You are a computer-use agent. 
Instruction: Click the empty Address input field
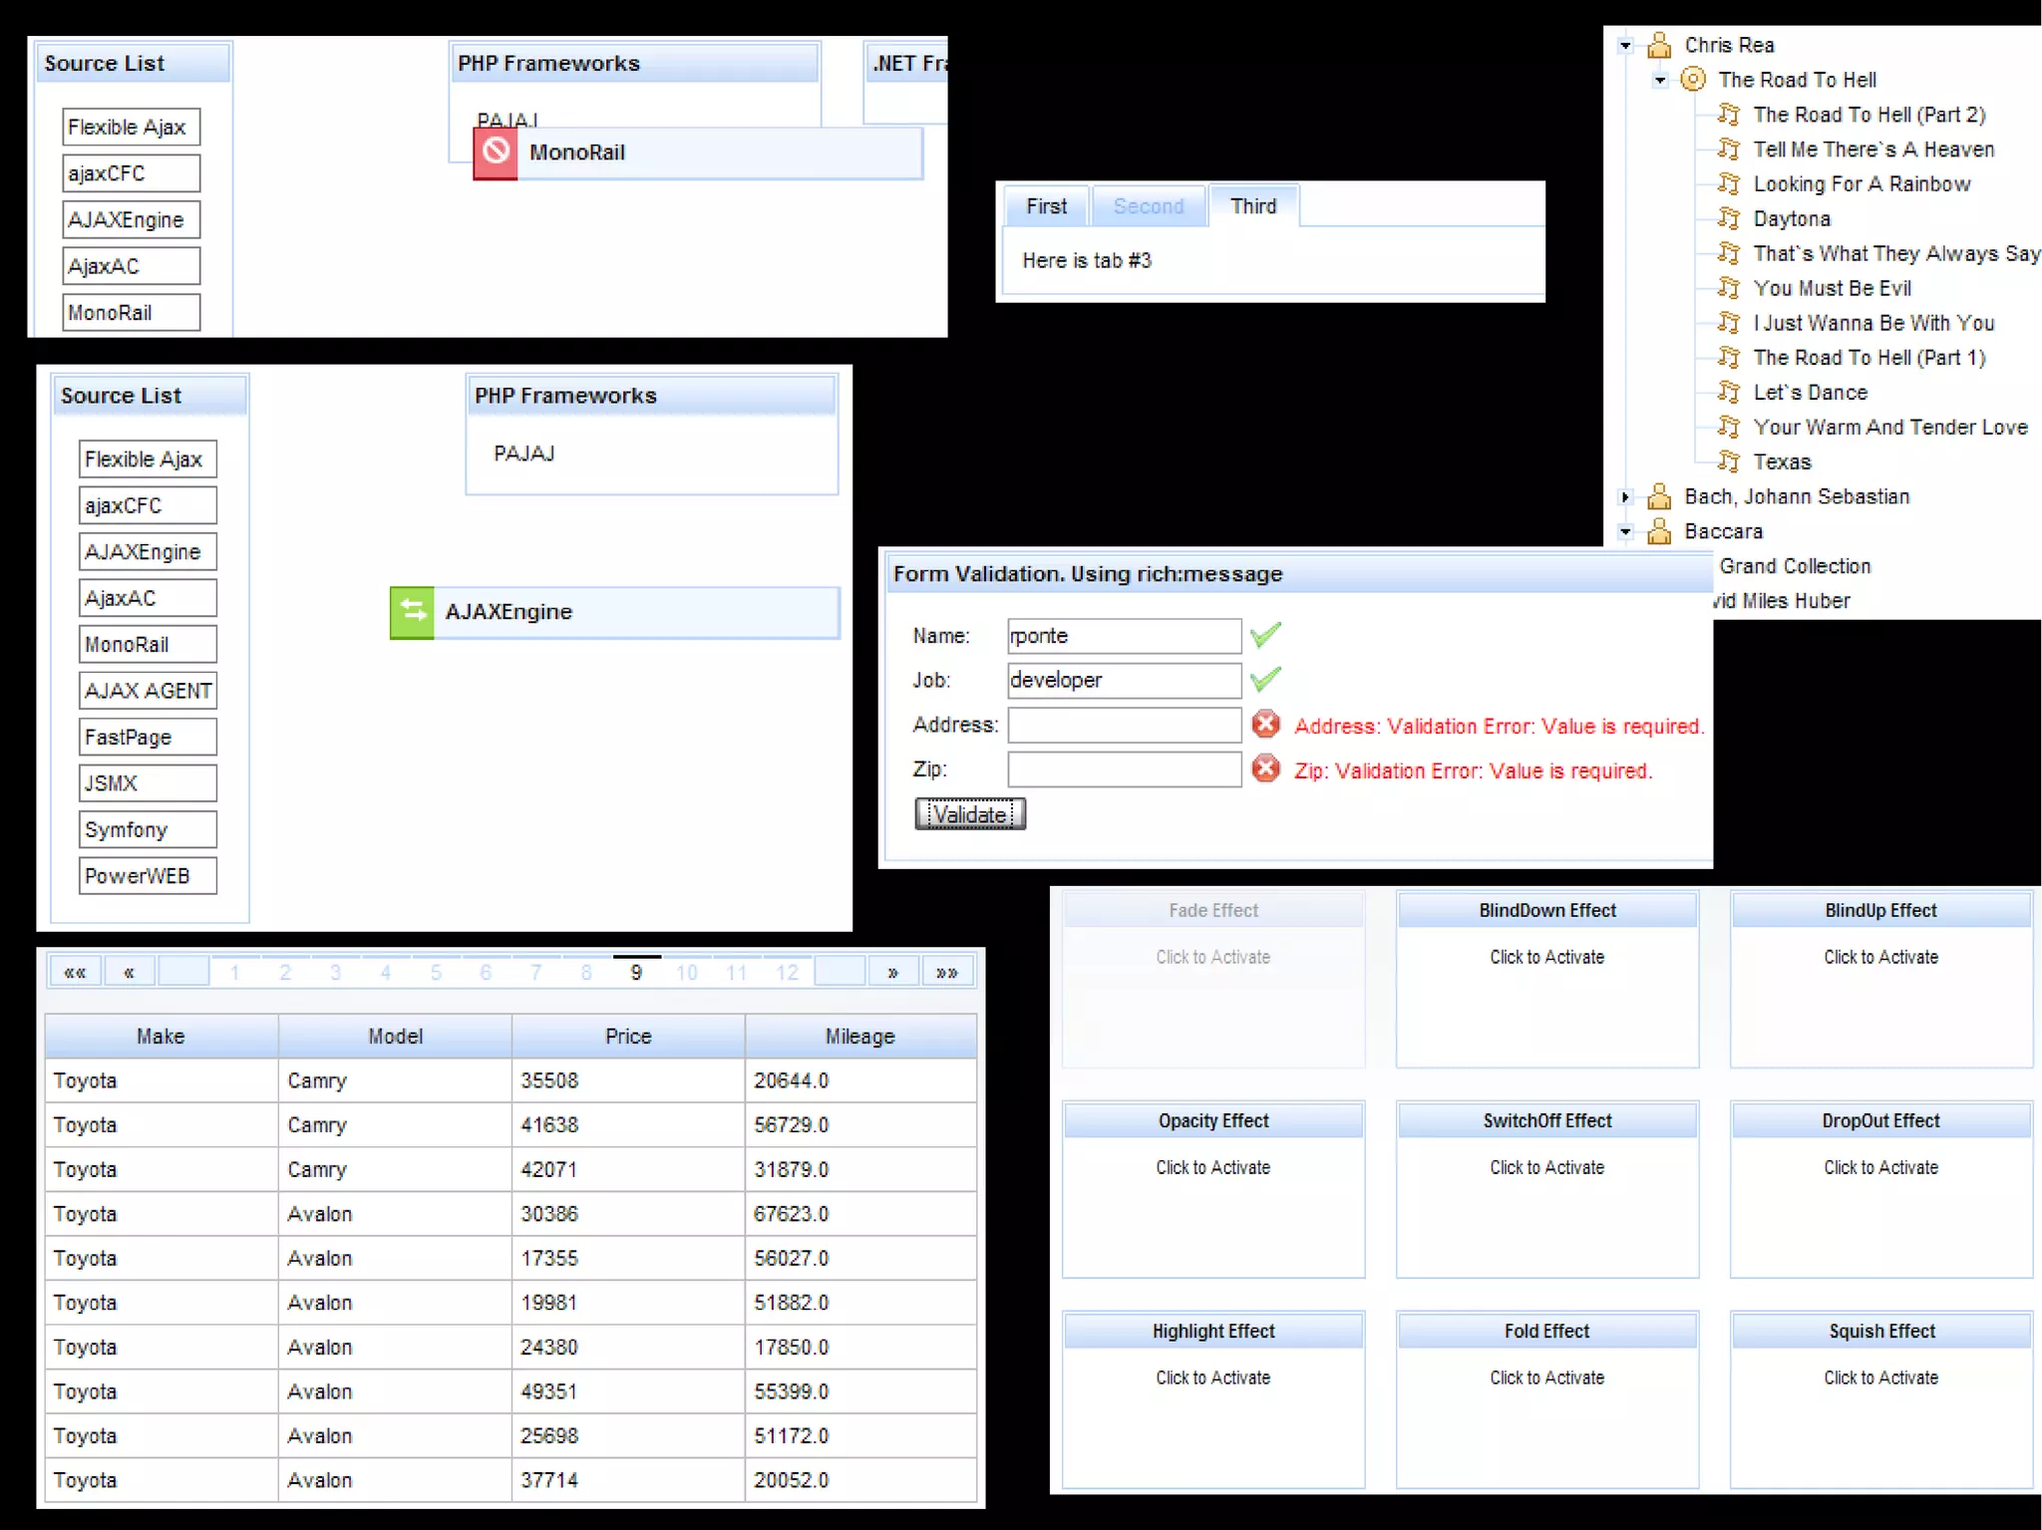[1125, 725]
